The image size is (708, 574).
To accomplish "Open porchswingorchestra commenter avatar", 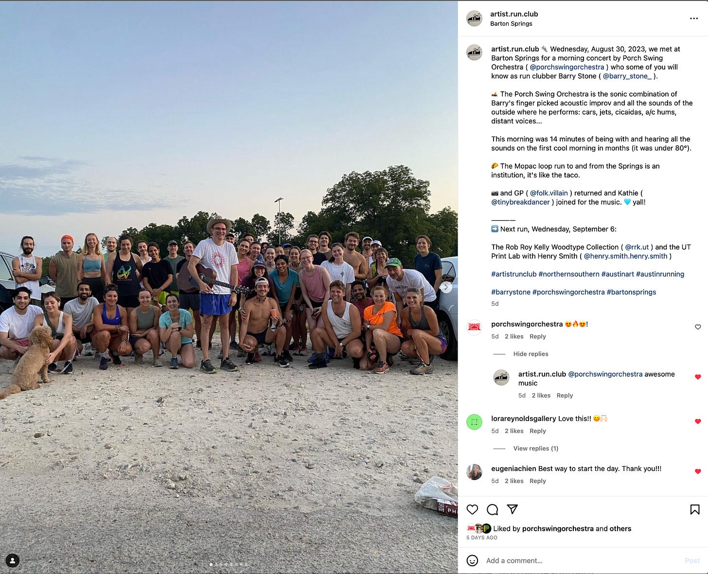I will click(x=474, y=327).
